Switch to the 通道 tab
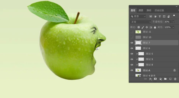The width and height of the screenshot is (179, 98). pyautogui.click(x=141, y=10)
